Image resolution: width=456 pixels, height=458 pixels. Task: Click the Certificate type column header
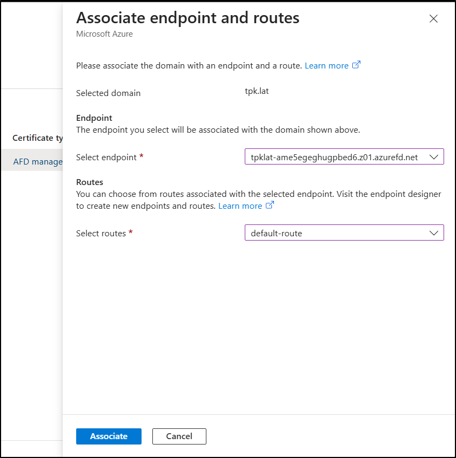pos(37,138)
